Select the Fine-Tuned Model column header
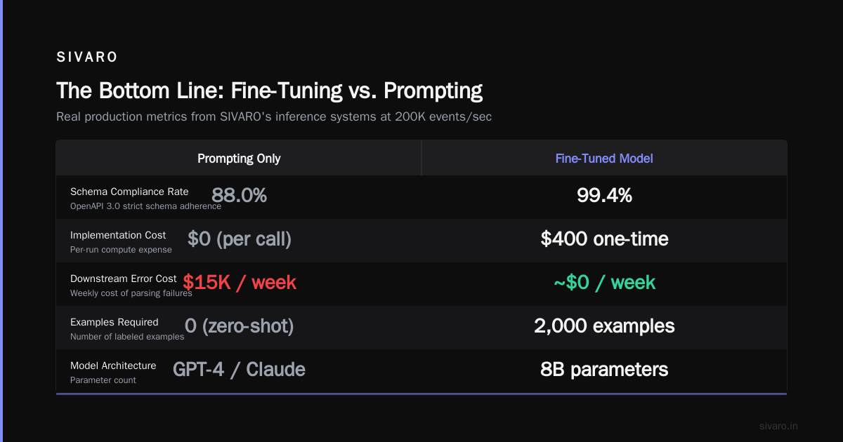Image resolution: width=843 pixels, height=442 pixels. click(604, 158)
